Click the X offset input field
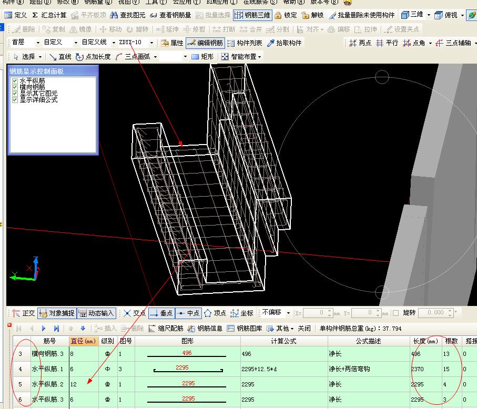 (314, 313)
